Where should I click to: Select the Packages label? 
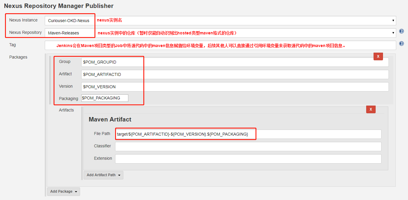(x=18, y=57)
